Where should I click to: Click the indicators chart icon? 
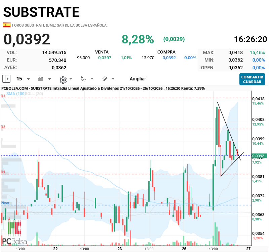click(83, 79)
